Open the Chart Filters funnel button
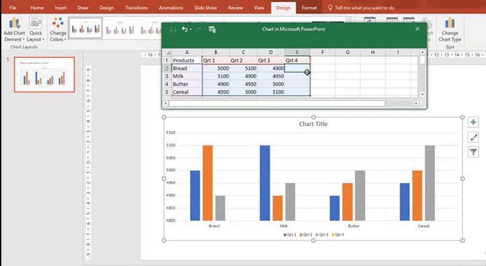The image size is (486, 266). coord(473,152)
